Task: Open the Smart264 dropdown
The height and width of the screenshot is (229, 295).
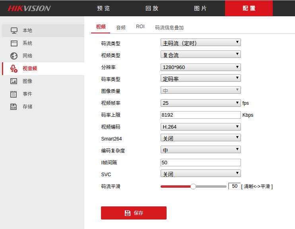Action: pos(201,138)
